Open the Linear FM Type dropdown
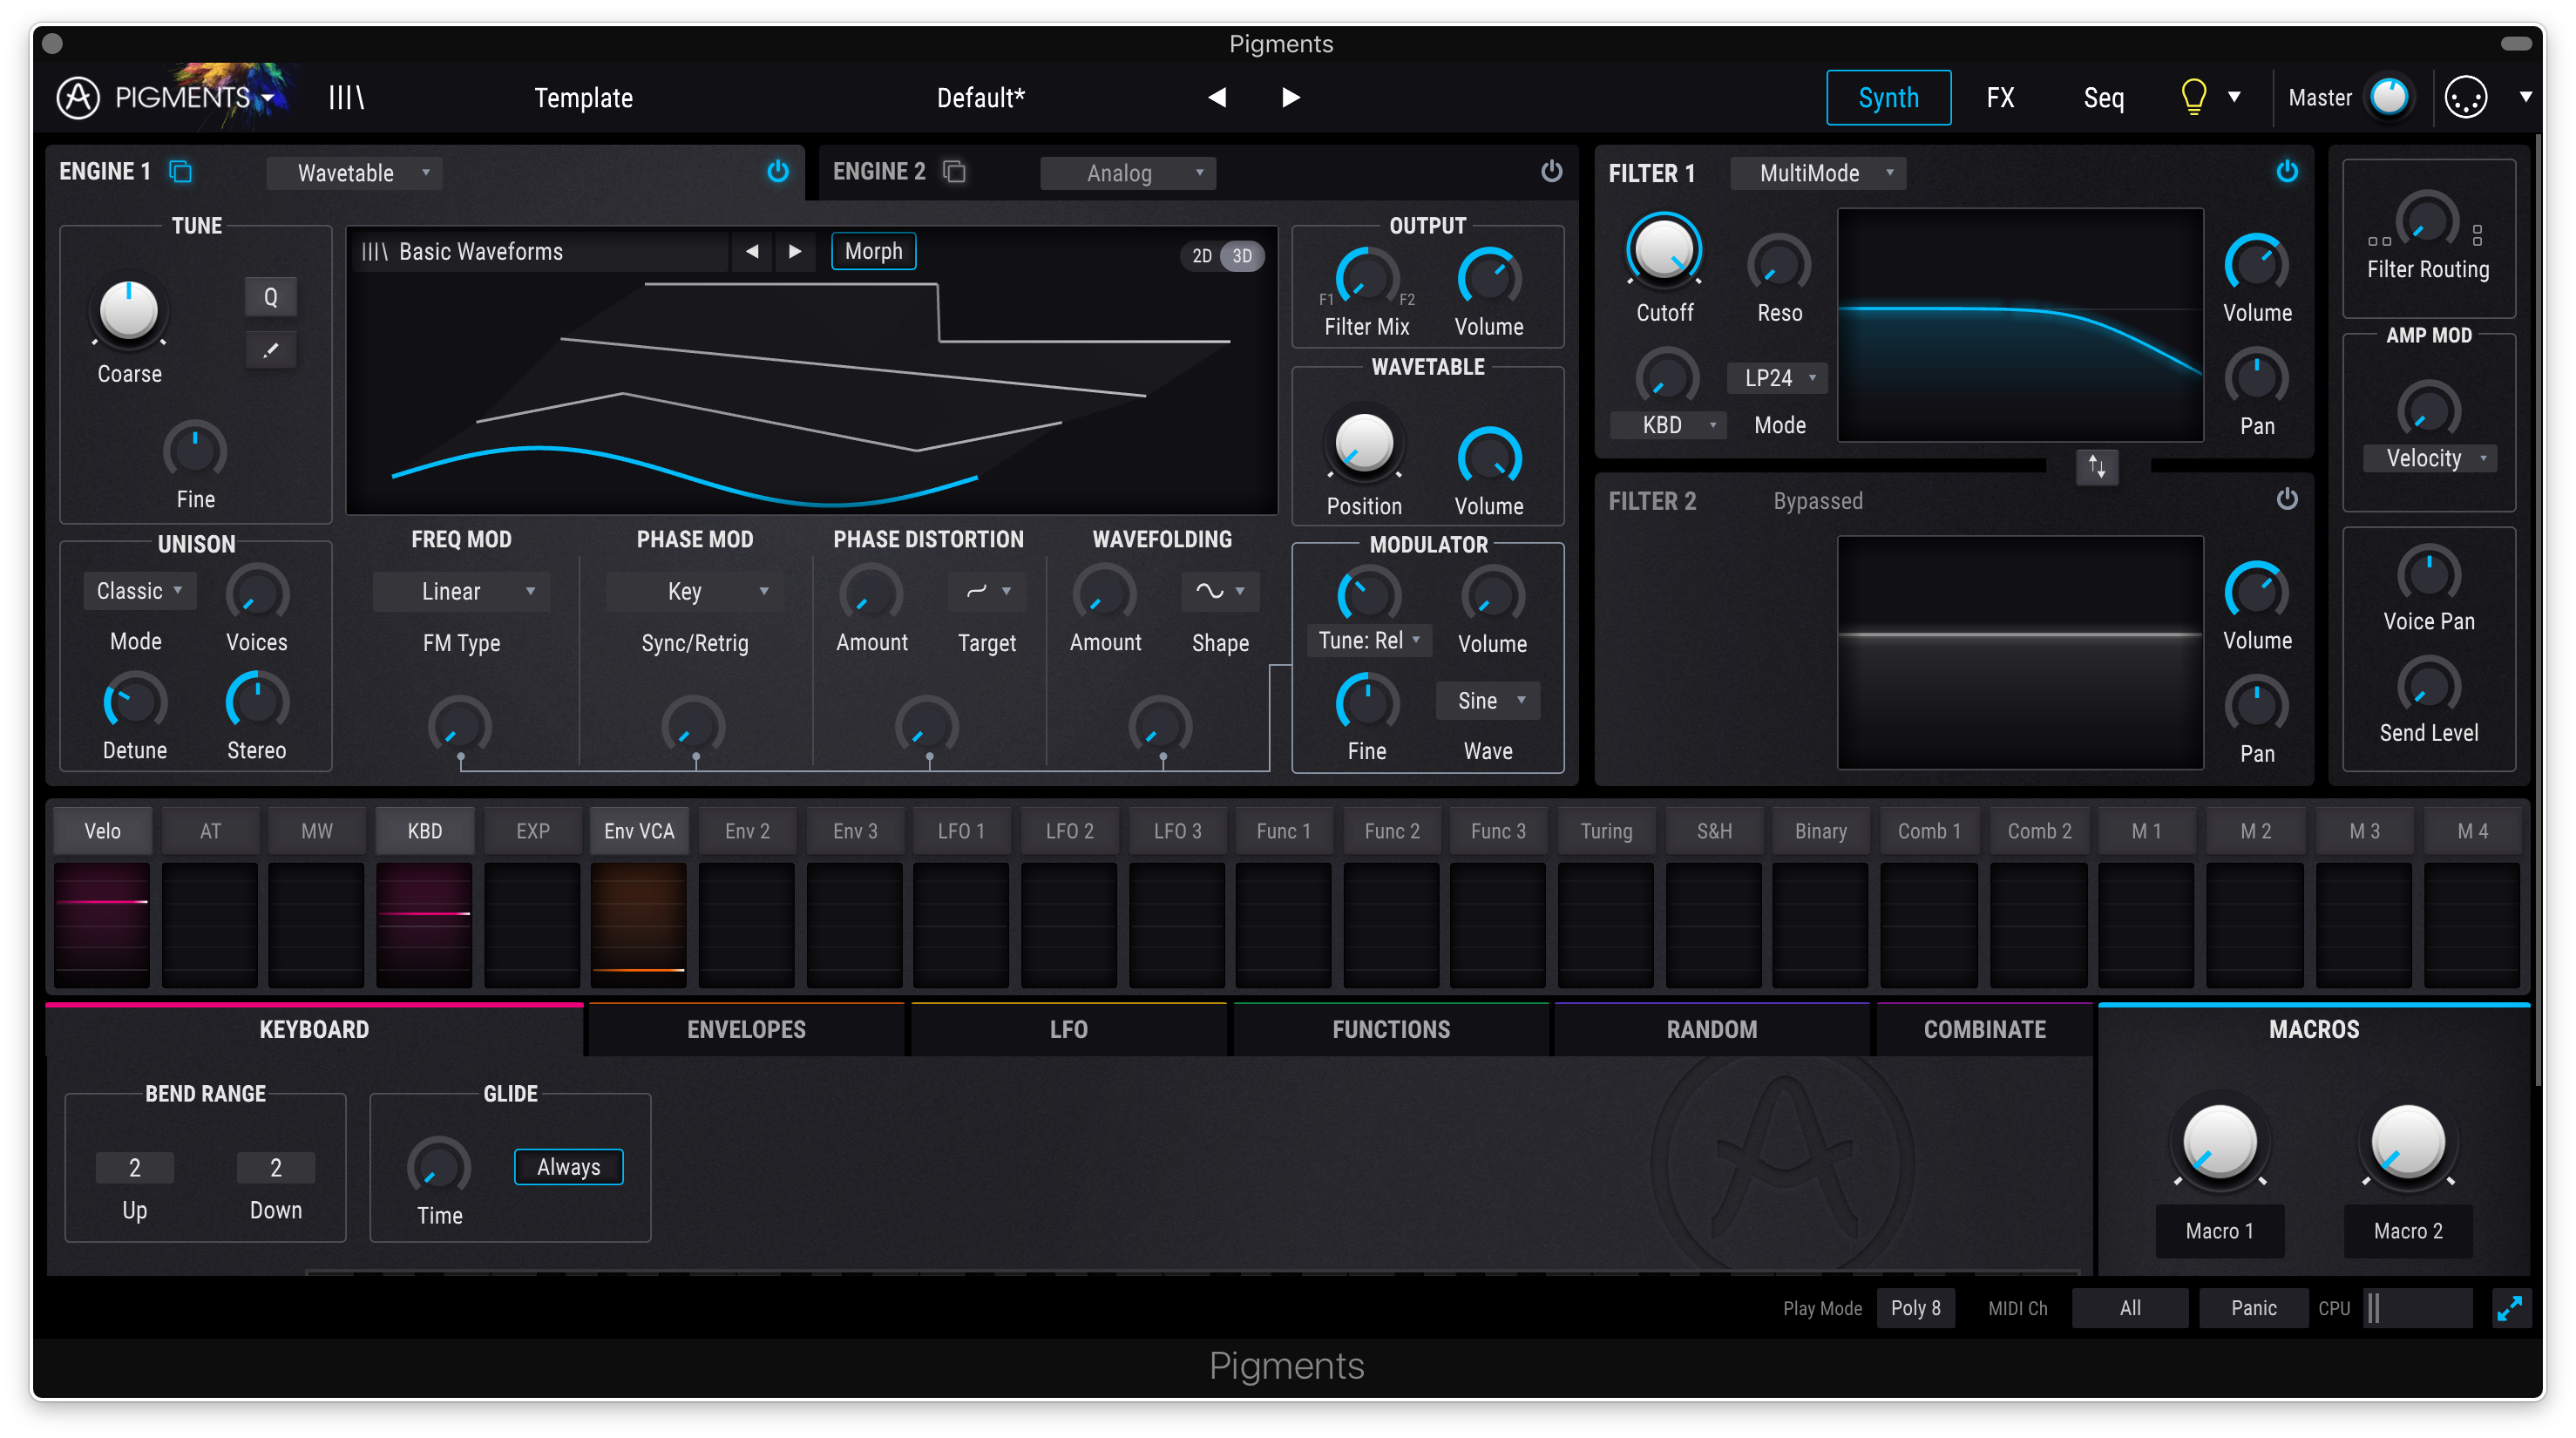Screen dimensions: 2576x1438 (461, 591)
